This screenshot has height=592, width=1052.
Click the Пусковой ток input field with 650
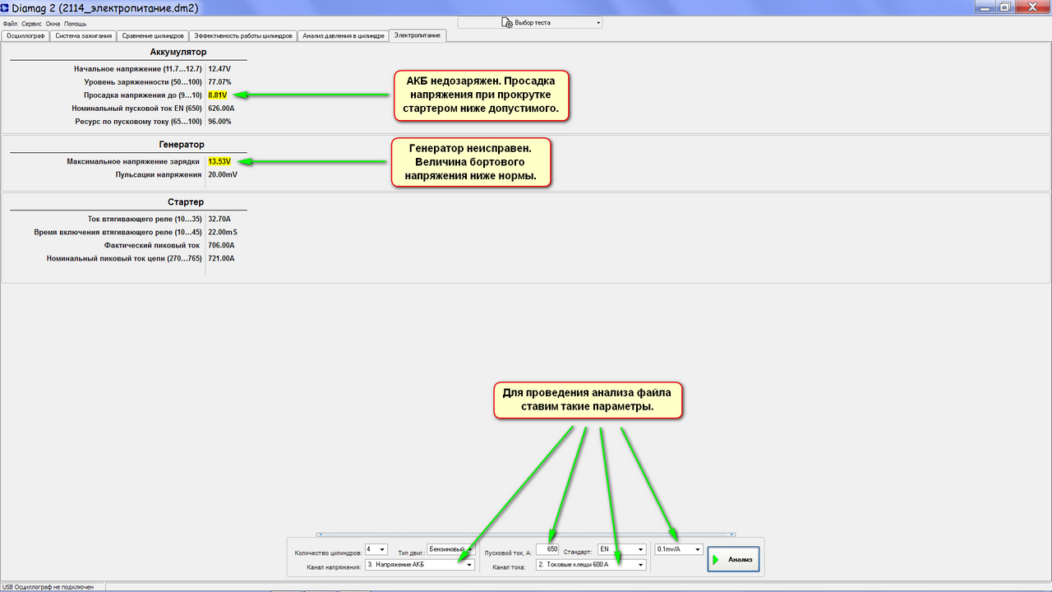pos(547,549)
